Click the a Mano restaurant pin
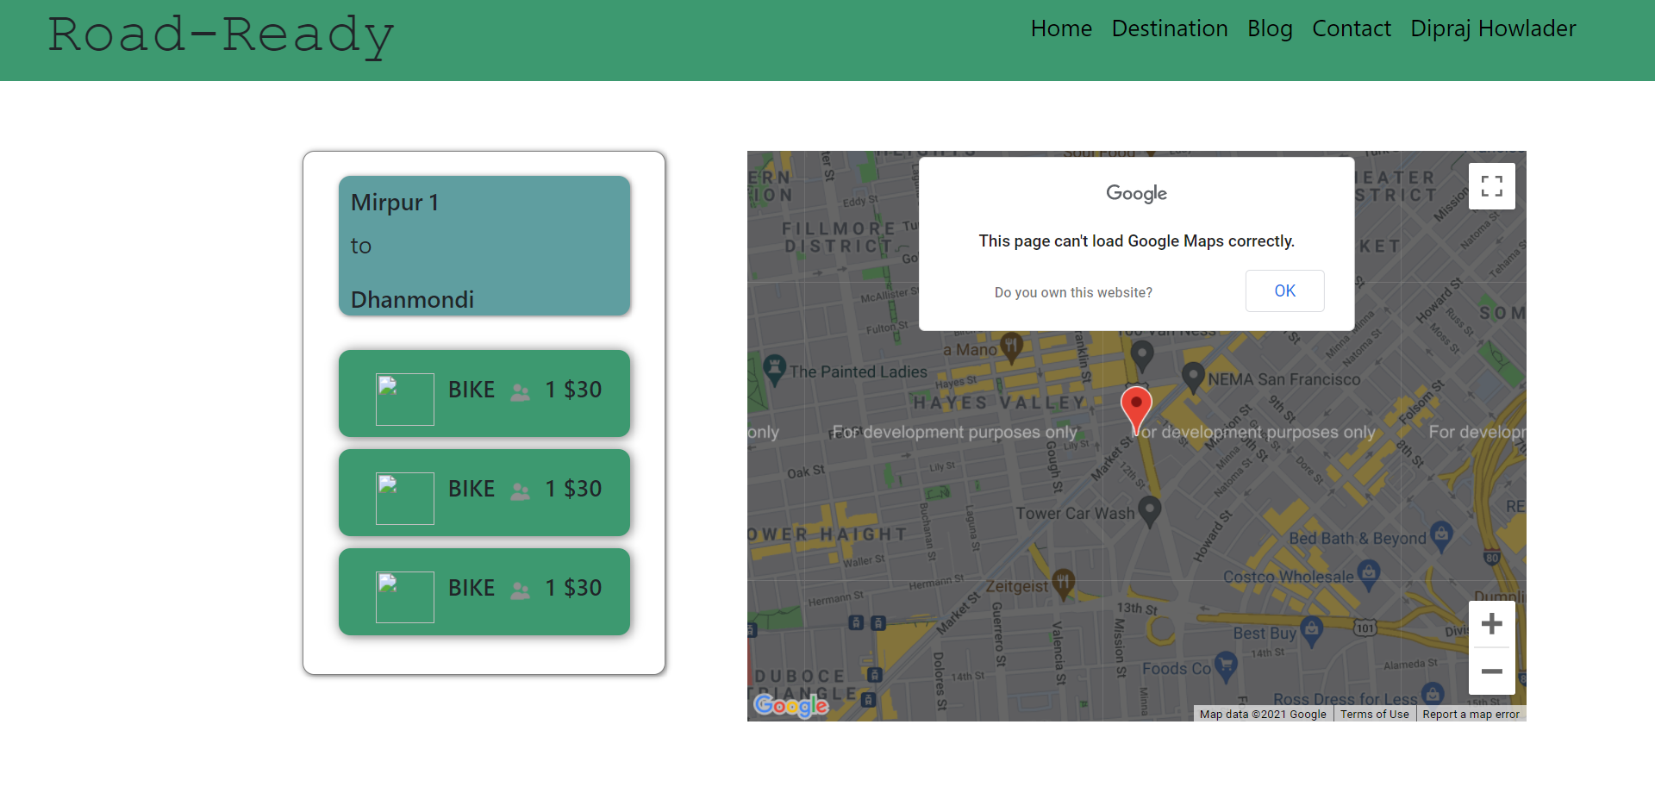 click(x=1013, y=346)
